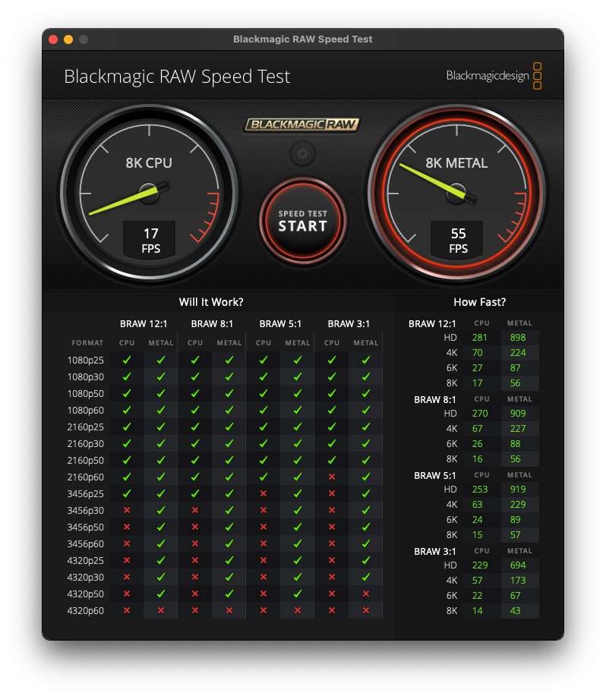606x696 pixels.
Task: Click the BRAW 5:1 HD CPU value 253
Action: (479, 489)
